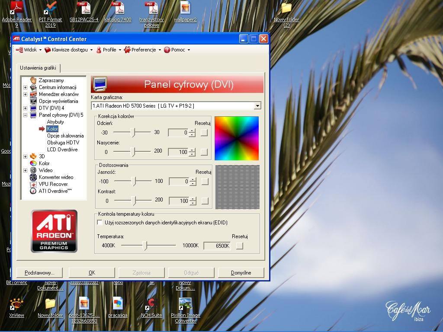
Task: Click the Kolor color wheel icon
Action: pos(33,163)
